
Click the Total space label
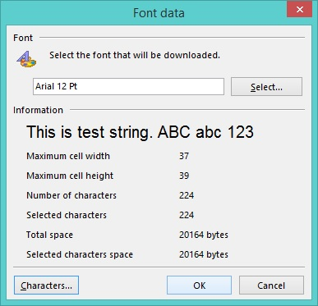click(49, 235)
